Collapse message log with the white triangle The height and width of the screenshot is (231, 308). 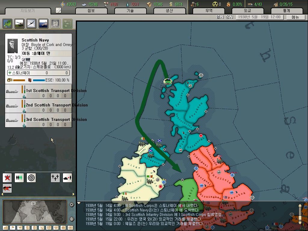tap(79, 203)
